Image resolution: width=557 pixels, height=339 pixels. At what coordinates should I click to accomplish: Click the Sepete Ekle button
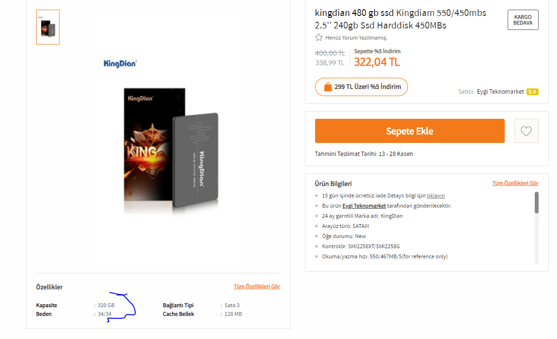tap(409, 131)
